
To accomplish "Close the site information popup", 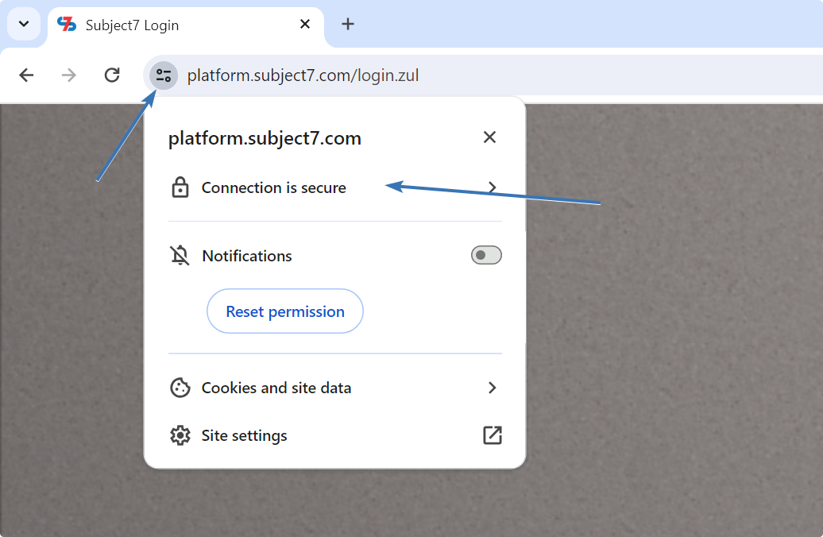I will (x=489, y=137).
